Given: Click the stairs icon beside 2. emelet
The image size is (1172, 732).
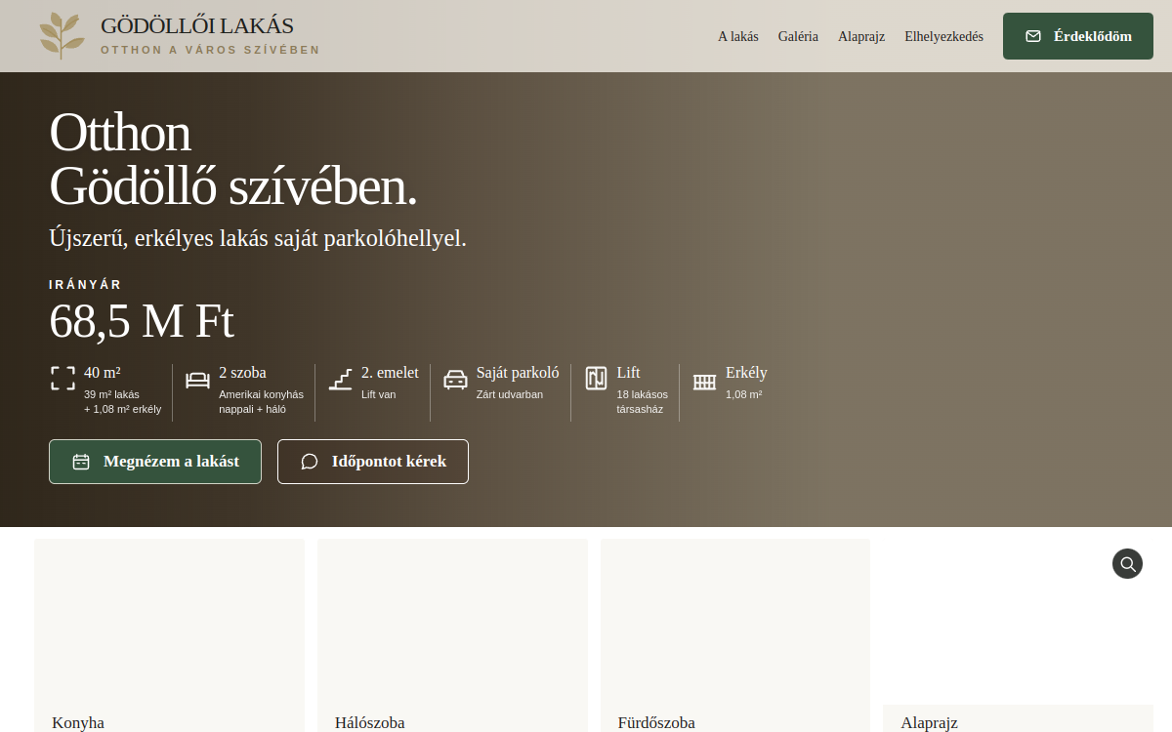Looking at the screenshot, I should 340,379.
